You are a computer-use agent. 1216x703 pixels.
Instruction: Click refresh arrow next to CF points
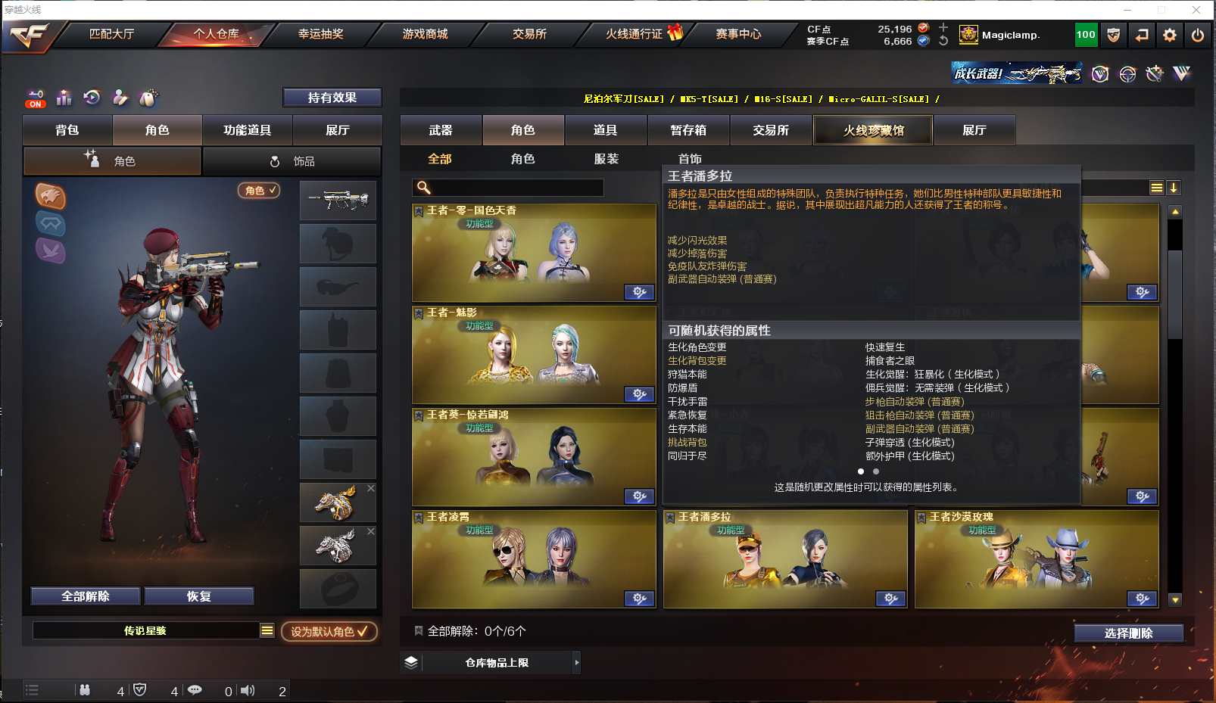(x=943, y=41)
